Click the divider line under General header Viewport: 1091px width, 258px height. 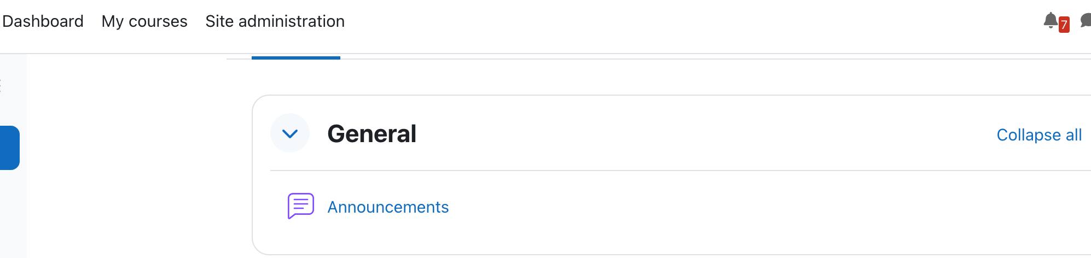681,171
